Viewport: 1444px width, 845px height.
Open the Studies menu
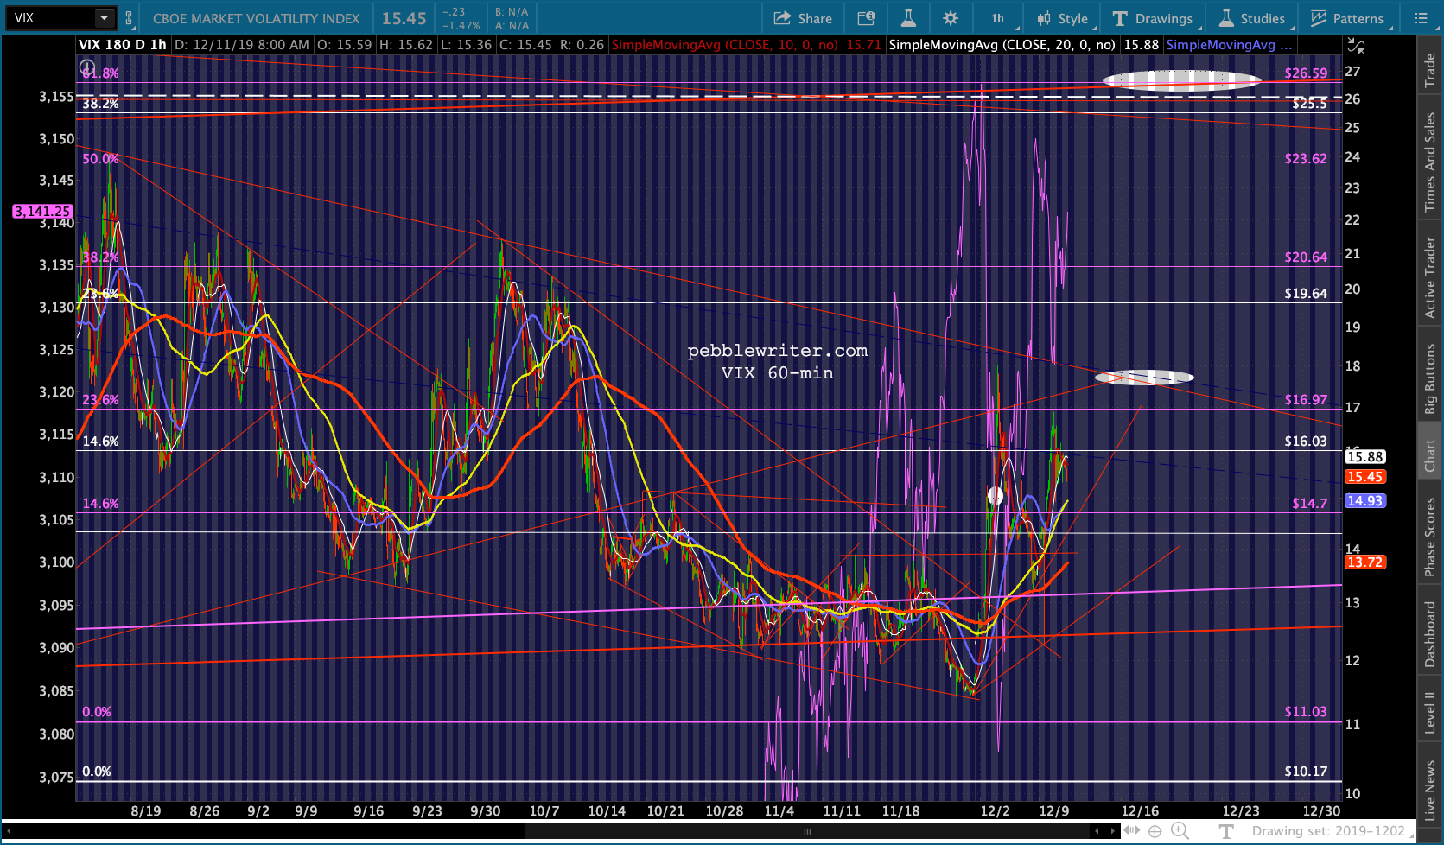coord(1253,18)
